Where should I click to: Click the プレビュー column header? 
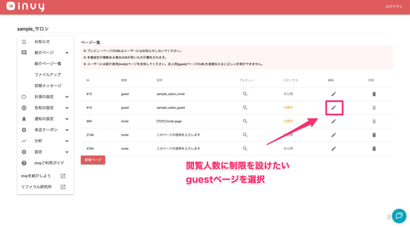247,80
